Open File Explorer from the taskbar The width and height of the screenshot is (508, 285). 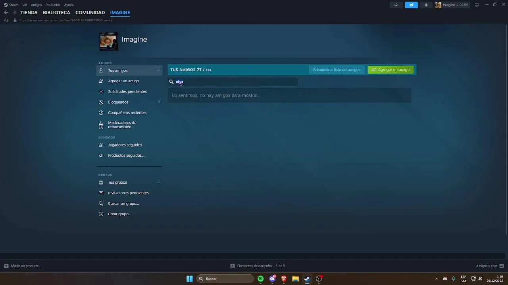[x=295, y=279]
